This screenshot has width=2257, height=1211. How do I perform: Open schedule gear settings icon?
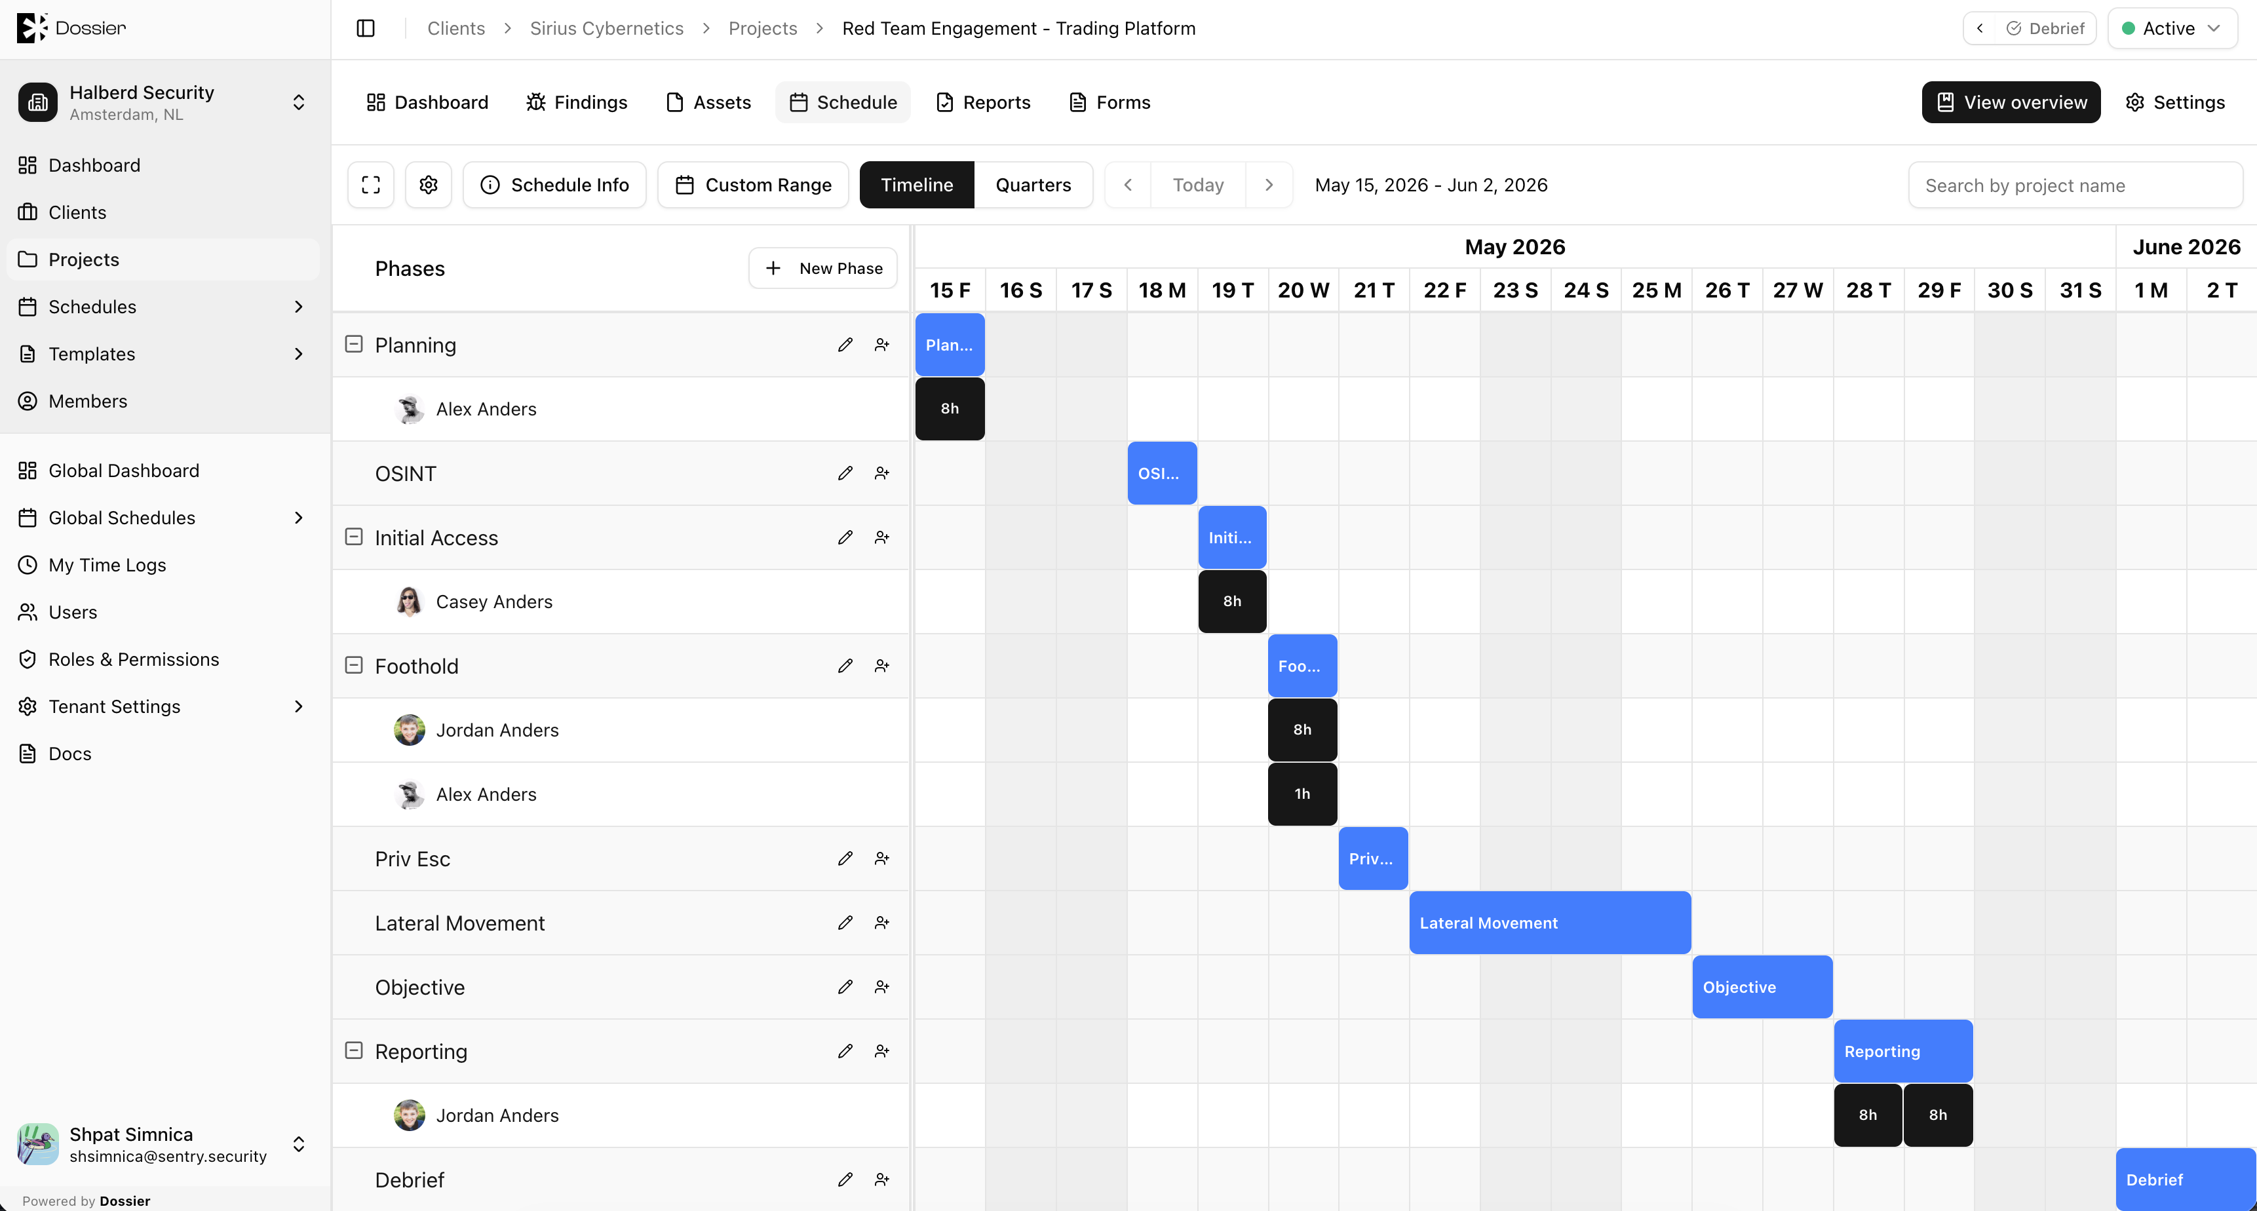coord(429,185)
